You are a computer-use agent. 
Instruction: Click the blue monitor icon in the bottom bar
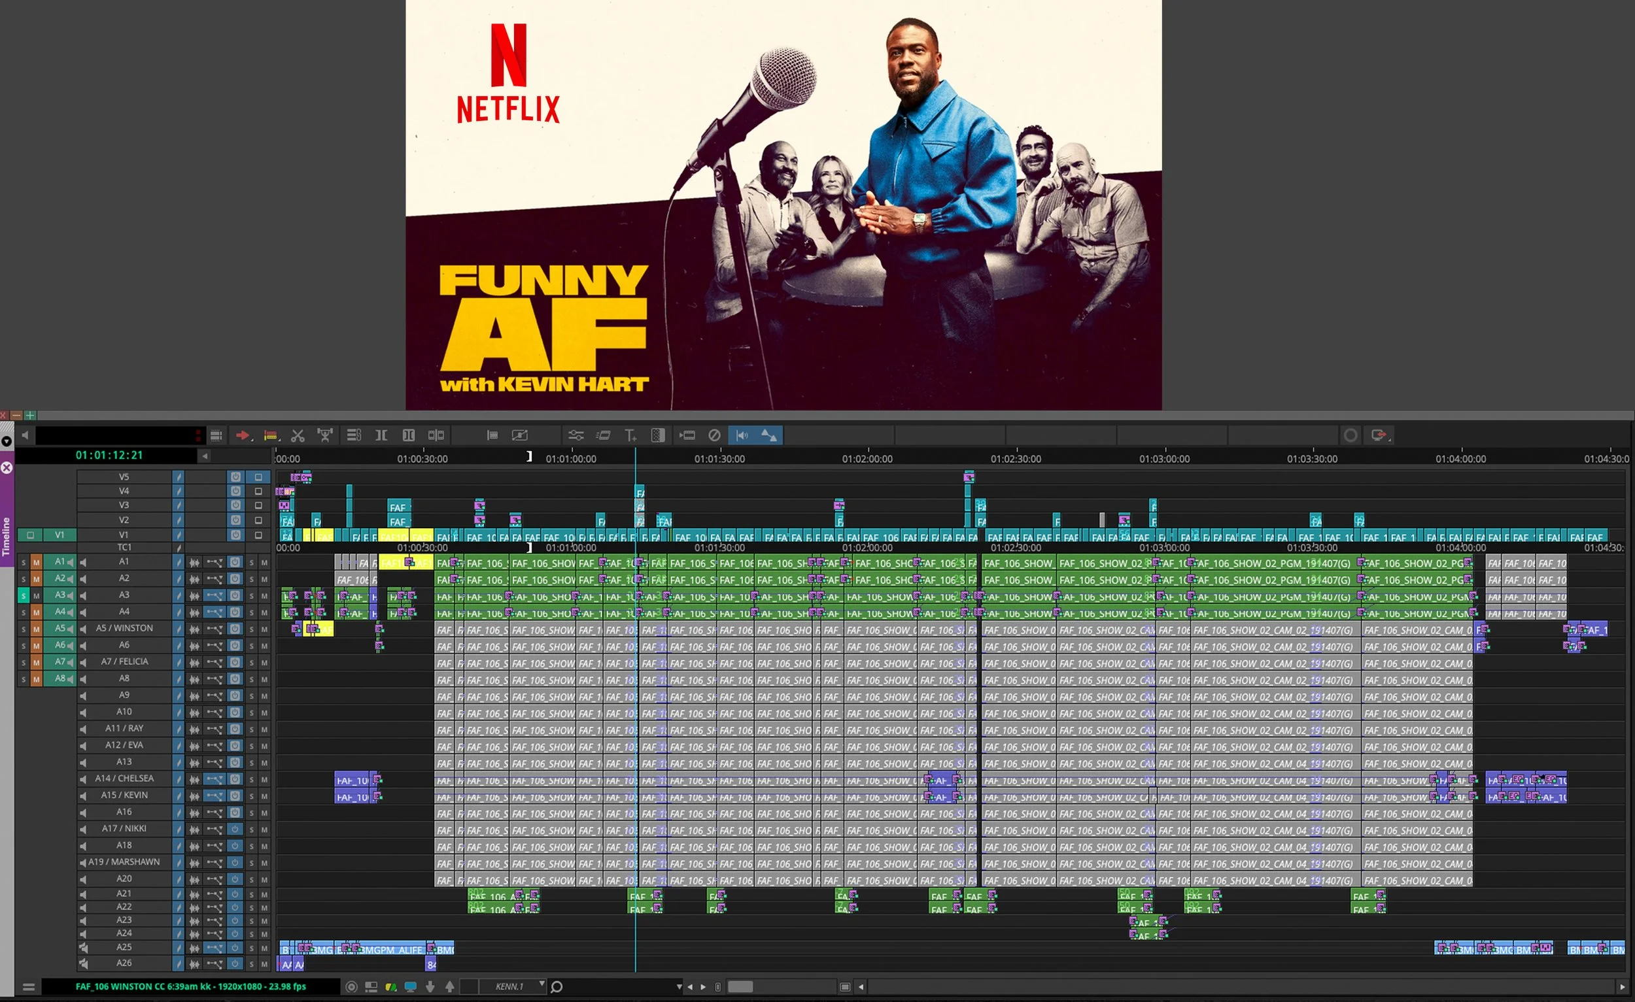[x=411, y=987]
